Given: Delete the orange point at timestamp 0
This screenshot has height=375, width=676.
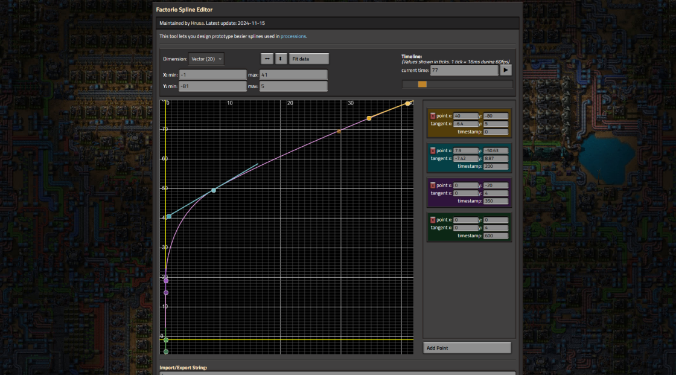Looking at the screenshot, I should [x=432, y=116].
